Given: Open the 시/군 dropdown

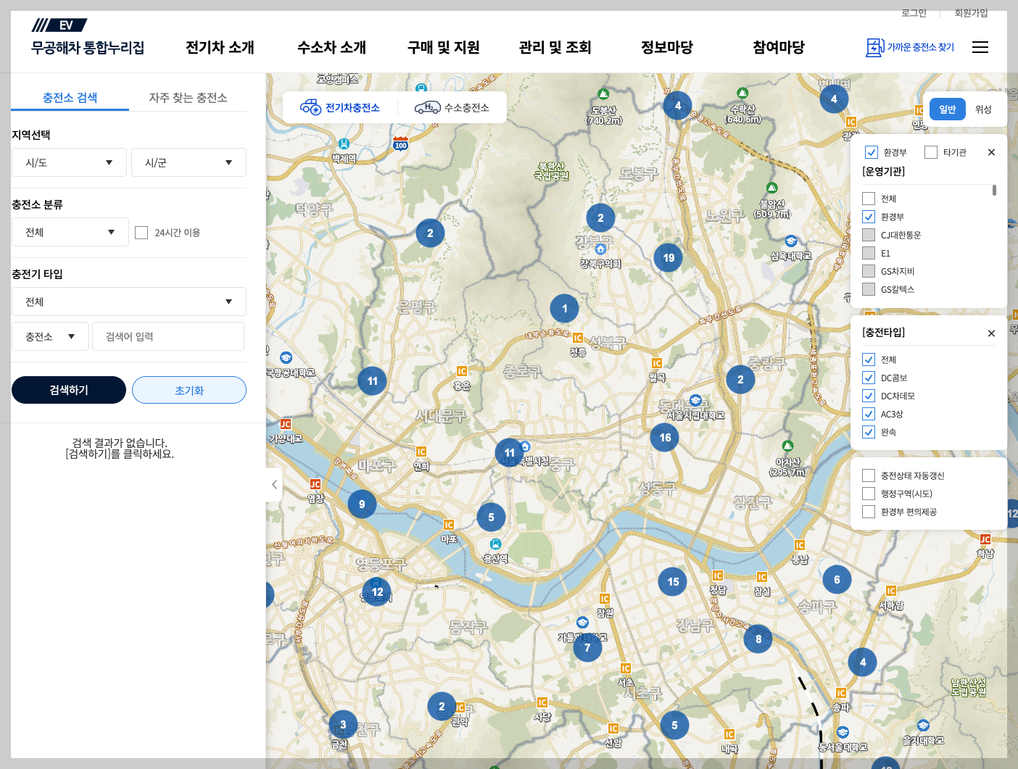Looking at the screenshot, I should coord(189,162).
